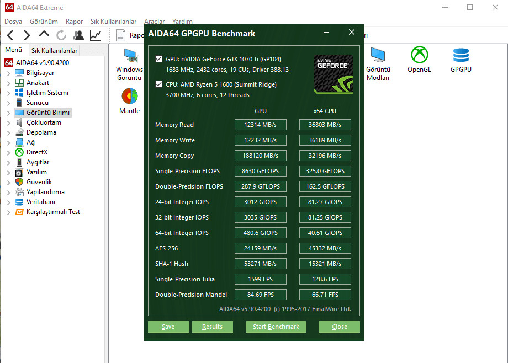This screenshot has width=508, height=363.
Task: Open the Mantle icon
Action: coord(130,96)
